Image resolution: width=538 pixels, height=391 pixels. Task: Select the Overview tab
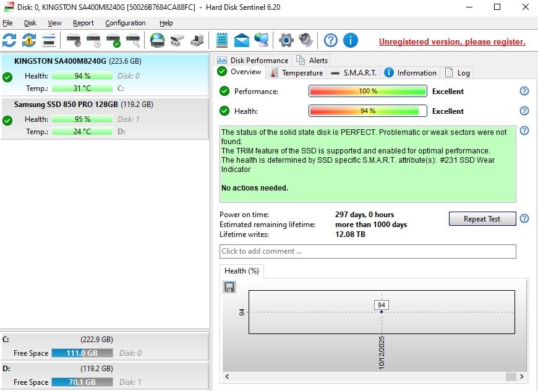(x=239, y=72)
